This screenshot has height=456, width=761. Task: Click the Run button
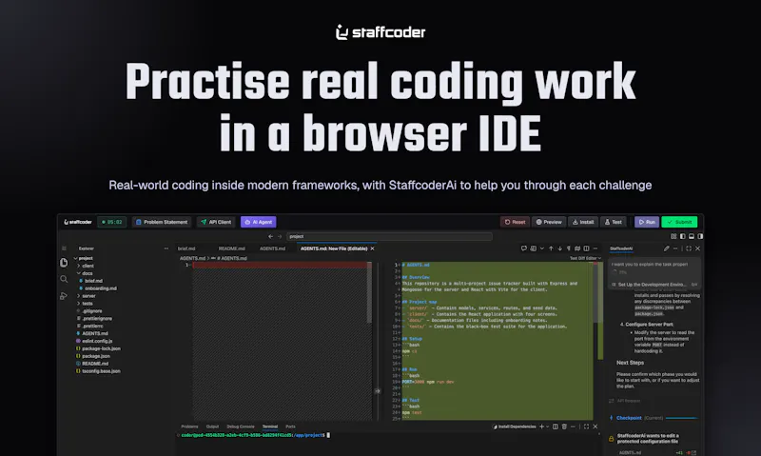(x=647, y=222)
